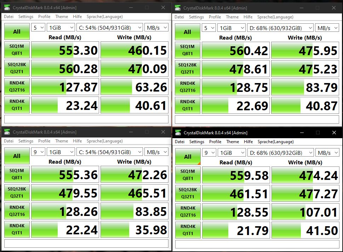Open 1GiB size dropdown in 9-run D: window
Screen dimensions: 343x252
click(x=232, y=153)
